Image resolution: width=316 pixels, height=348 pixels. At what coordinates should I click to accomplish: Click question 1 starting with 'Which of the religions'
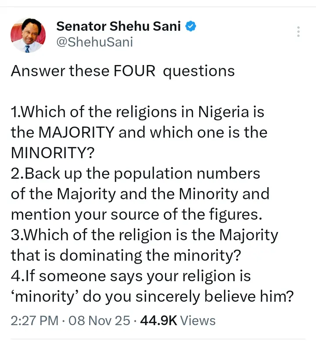pyautogui.click(x=138, y=112)
